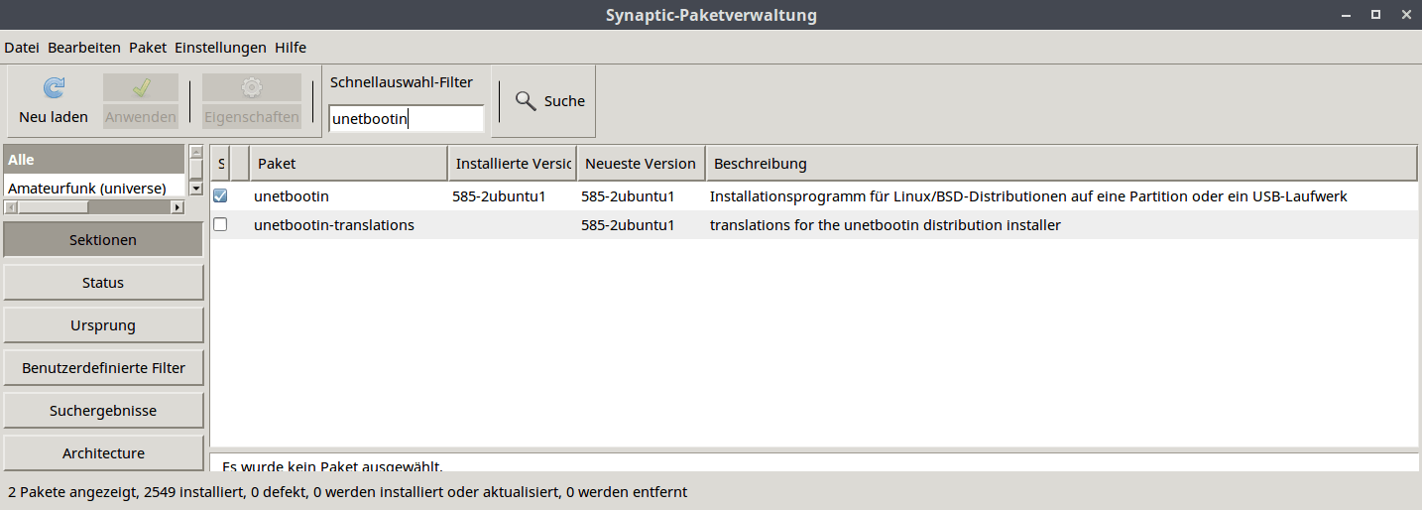Screen dimensions: 1422x510
Task: Open the Datei menu
Action: click(22, 48)
